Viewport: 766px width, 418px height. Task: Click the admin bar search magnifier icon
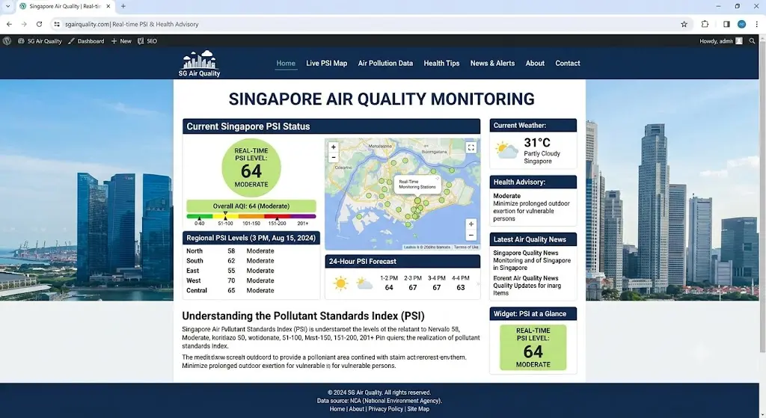pyautogui.click(x=752, y=41)
